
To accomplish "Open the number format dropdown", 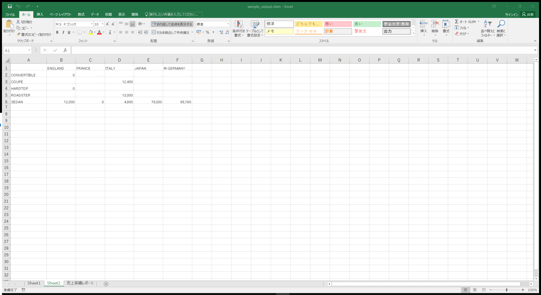I will click(228, 24).
